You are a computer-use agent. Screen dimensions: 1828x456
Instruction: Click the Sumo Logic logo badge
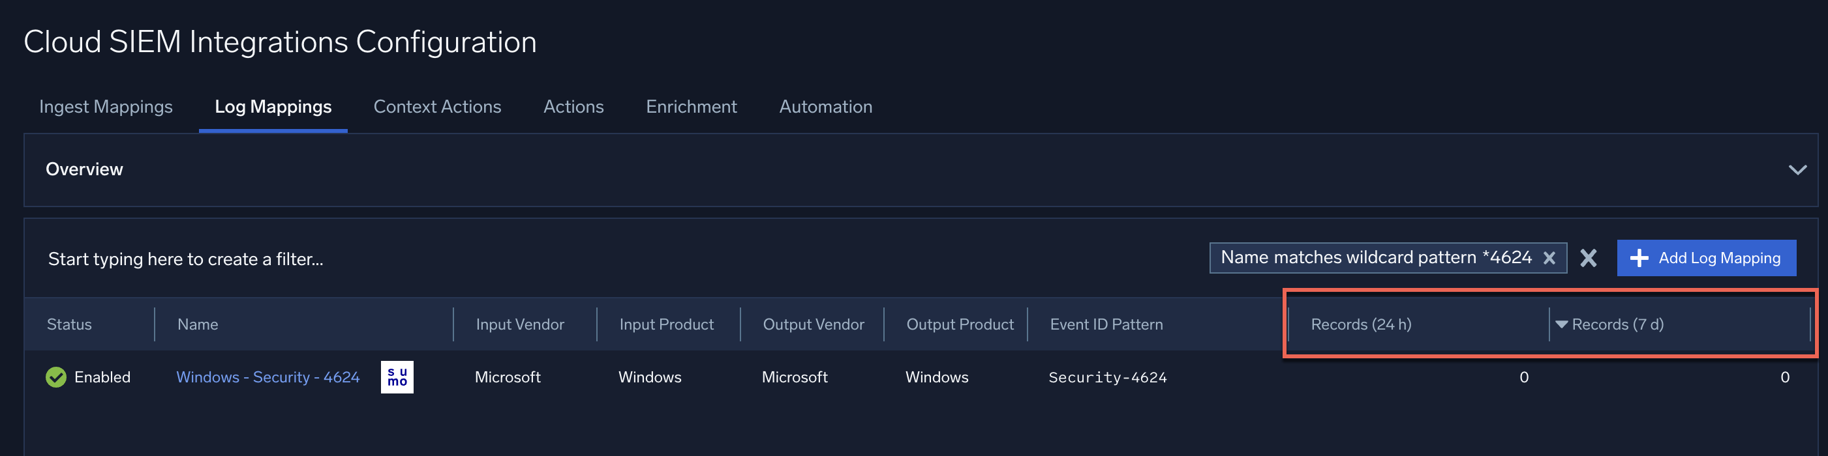tap(397, 377)
